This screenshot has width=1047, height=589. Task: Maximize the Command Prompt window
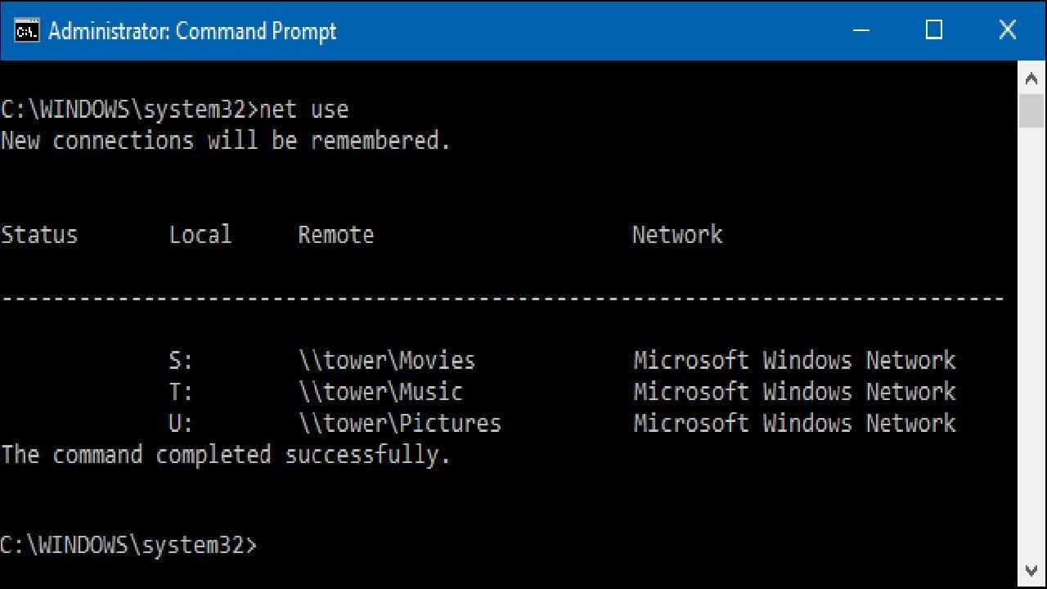(x=934, y=31)
